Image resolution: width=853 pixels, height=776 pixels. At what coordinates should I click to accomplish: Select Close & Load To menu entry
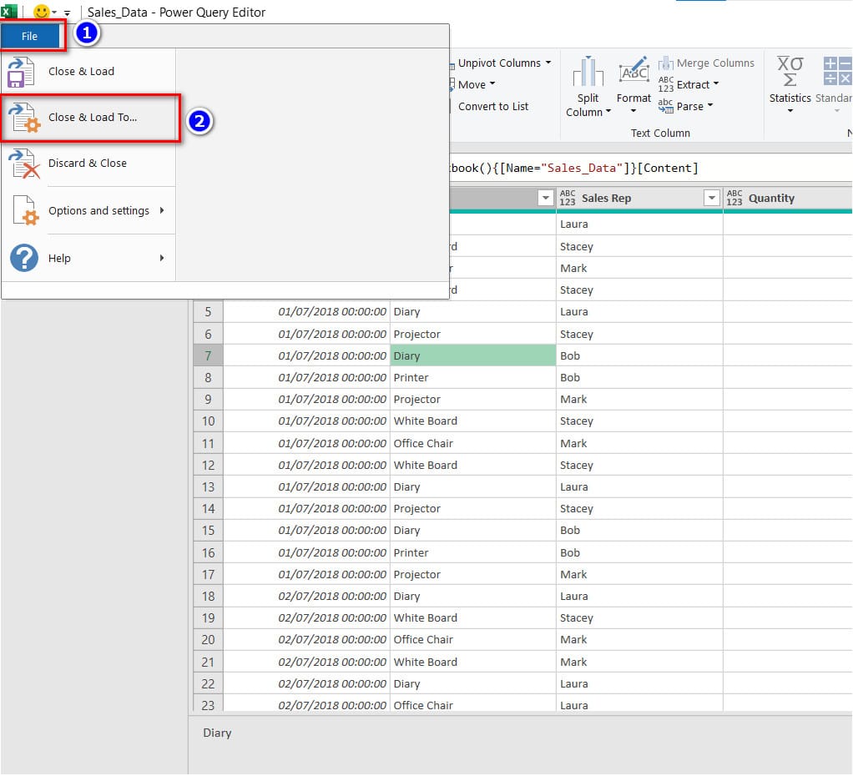92,118
